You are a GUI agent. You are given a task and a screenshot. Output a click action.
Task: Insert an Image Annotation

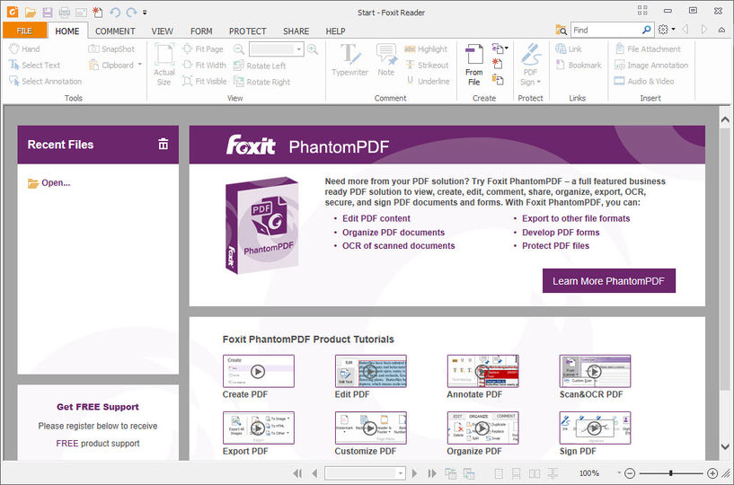[x=651, y=65]
